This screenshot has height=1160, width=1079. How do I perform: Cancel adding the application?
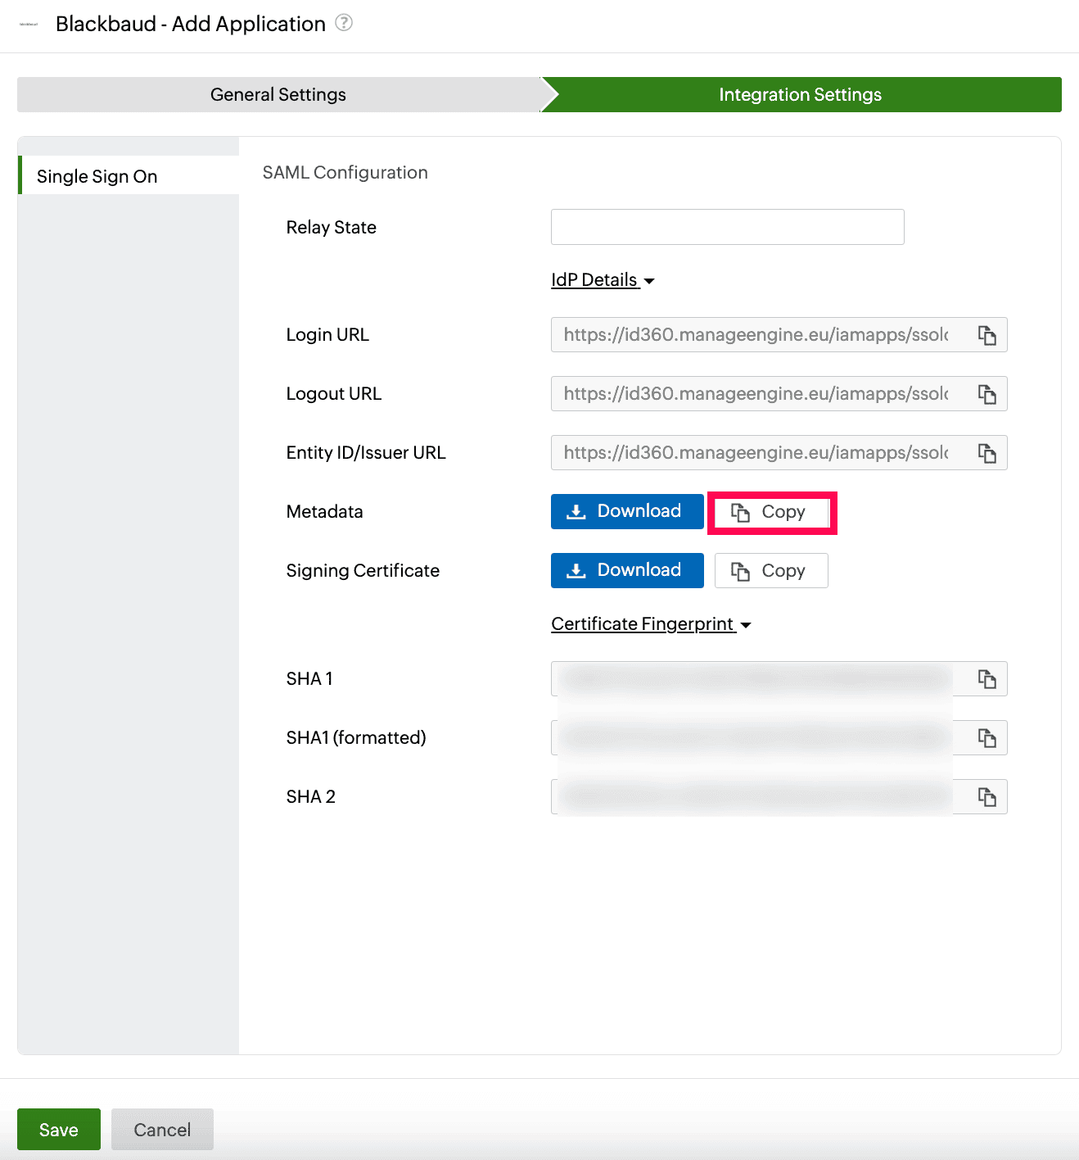[162, 1130]
